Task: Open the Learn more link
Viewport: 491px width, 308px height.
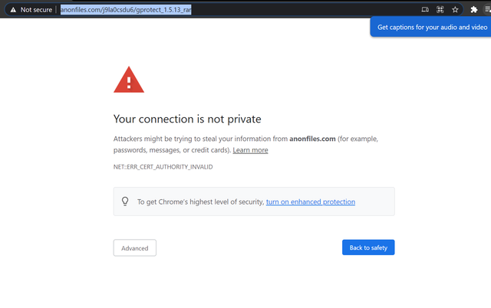Action: pyautogui.click(x=250, y=150)
